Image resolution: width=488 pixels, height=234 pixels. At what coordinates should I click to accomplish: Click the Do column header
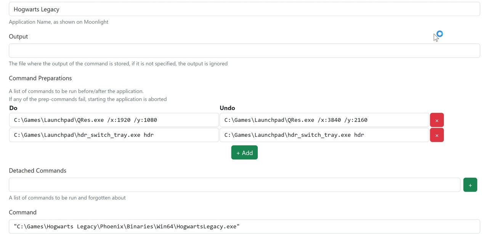[x=13, y=108]
